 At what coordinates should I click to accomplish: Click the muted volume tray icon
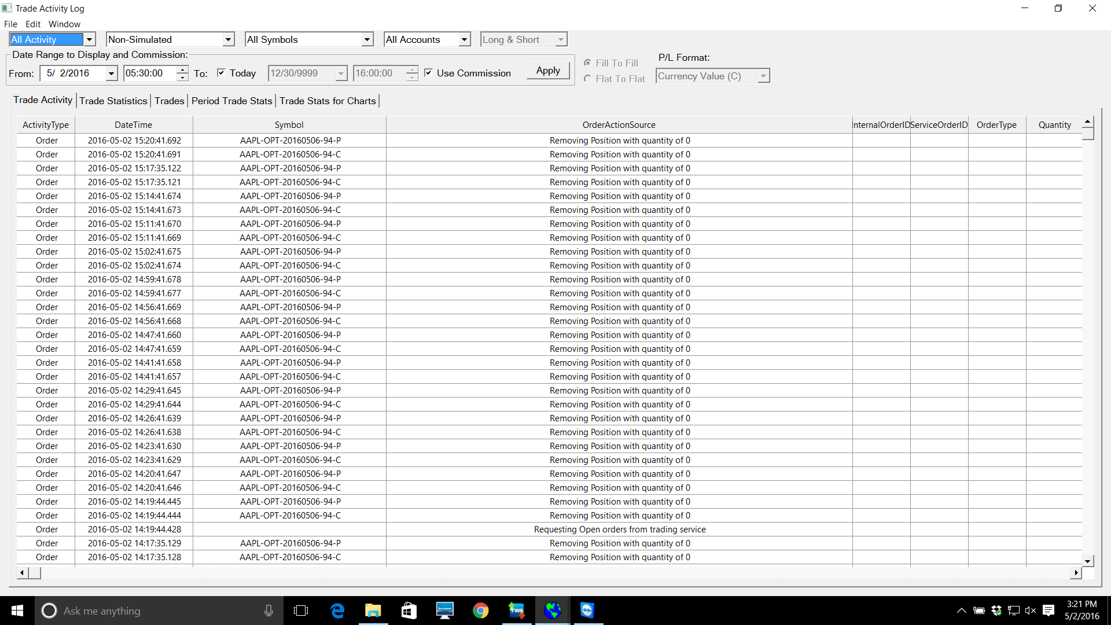tap(1031, 611)
